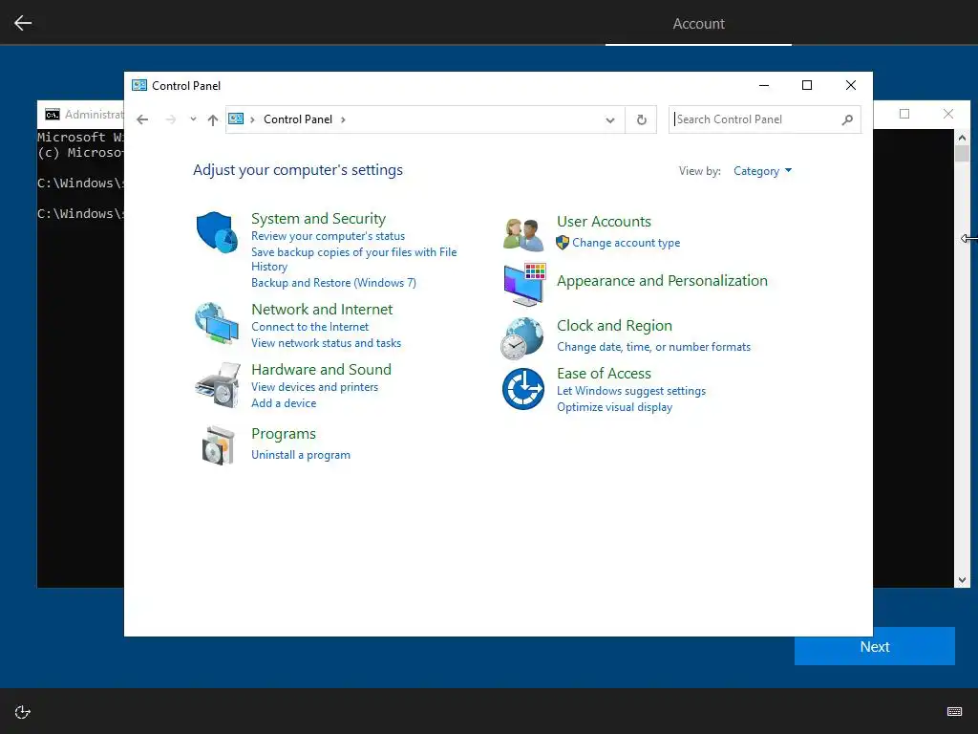The height and width of the screenshot is (734, 978).
Task: Open the Ease of Access icon
Action: 522,389
